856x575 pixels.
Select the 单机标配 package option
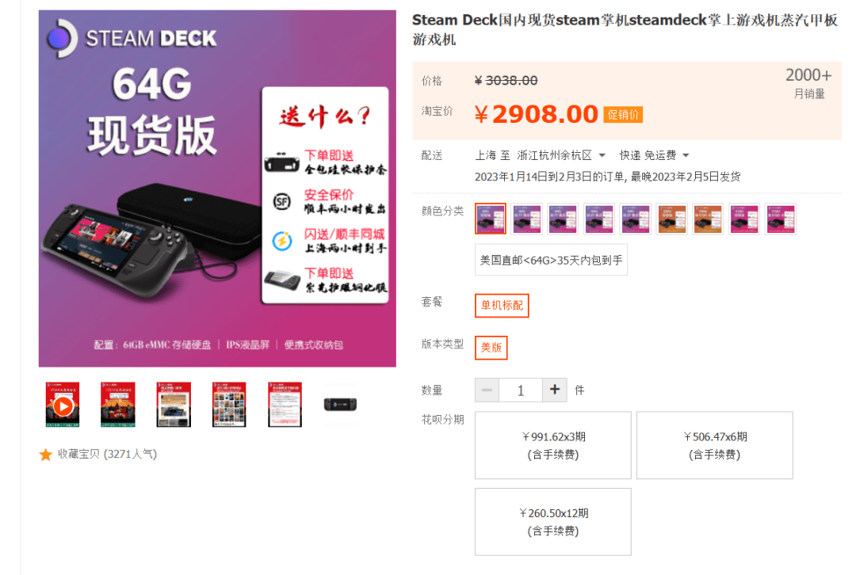(502, 305)
